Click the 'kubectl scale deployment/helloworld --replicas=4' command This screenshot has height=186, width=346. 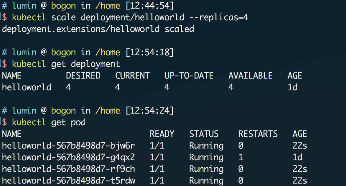tap(130, 17)
